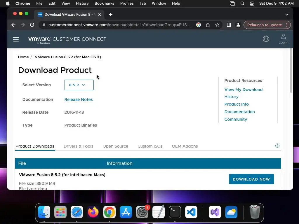This screenshot has width=299, height=224.
Task: Bookmark this page with the star icon
Action: tap(217, 25)
